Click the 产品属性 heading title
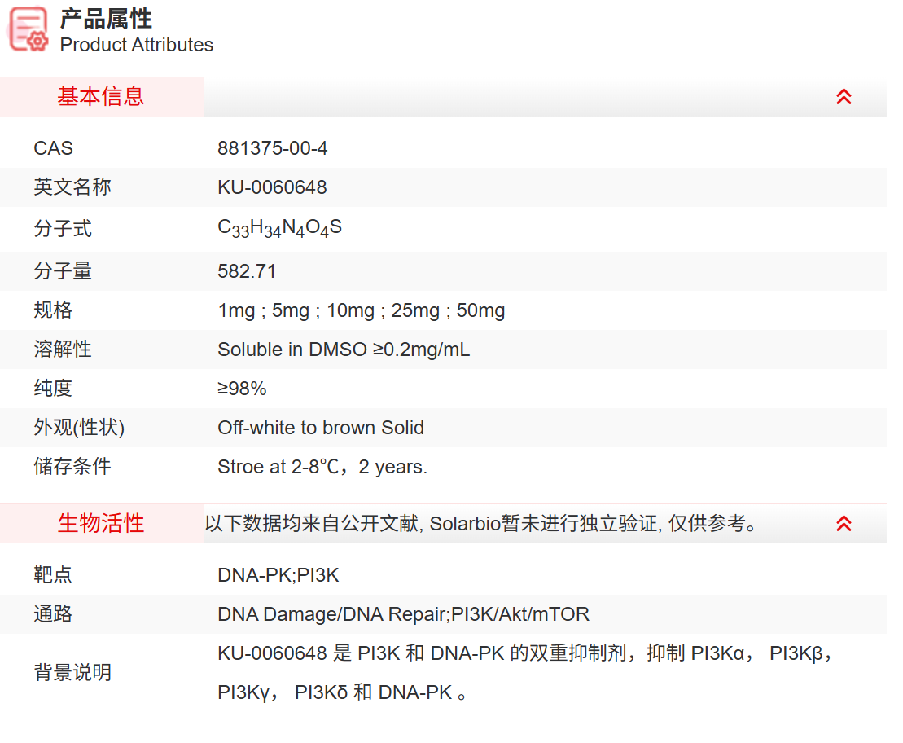Viewport: 903px width, 743px height. [x=106, y=19]
